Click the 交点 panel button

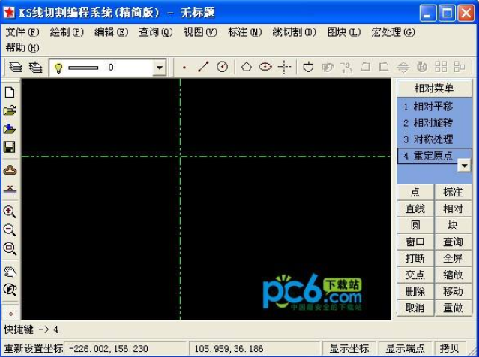415,274
